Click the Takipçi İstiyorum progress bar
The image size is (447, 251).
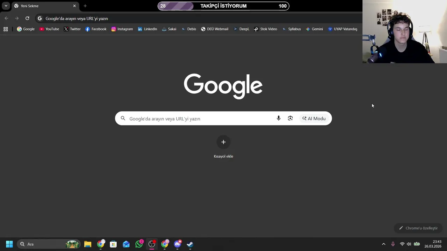[223, 6]
